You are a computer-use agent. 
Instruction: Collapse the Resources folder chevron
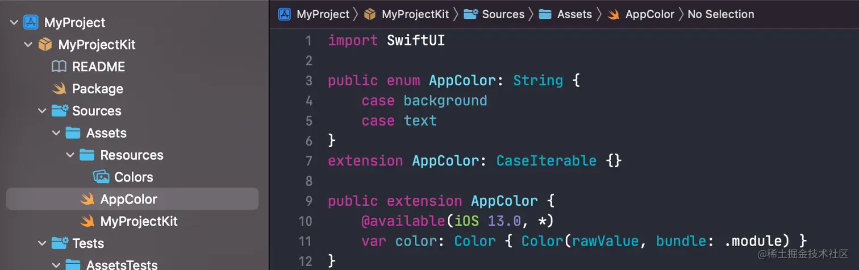[x=70, y=155]
